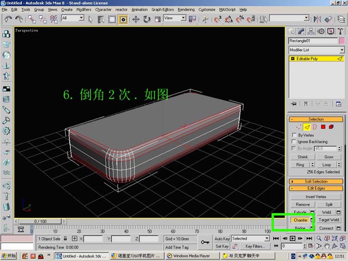Open the Customize menu
Viewport: 348px width, 261px height.
(x=207, y=9)
